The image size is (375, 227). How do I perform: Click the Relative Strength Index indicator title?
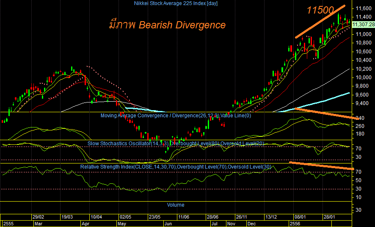click(x=176, y=167)
